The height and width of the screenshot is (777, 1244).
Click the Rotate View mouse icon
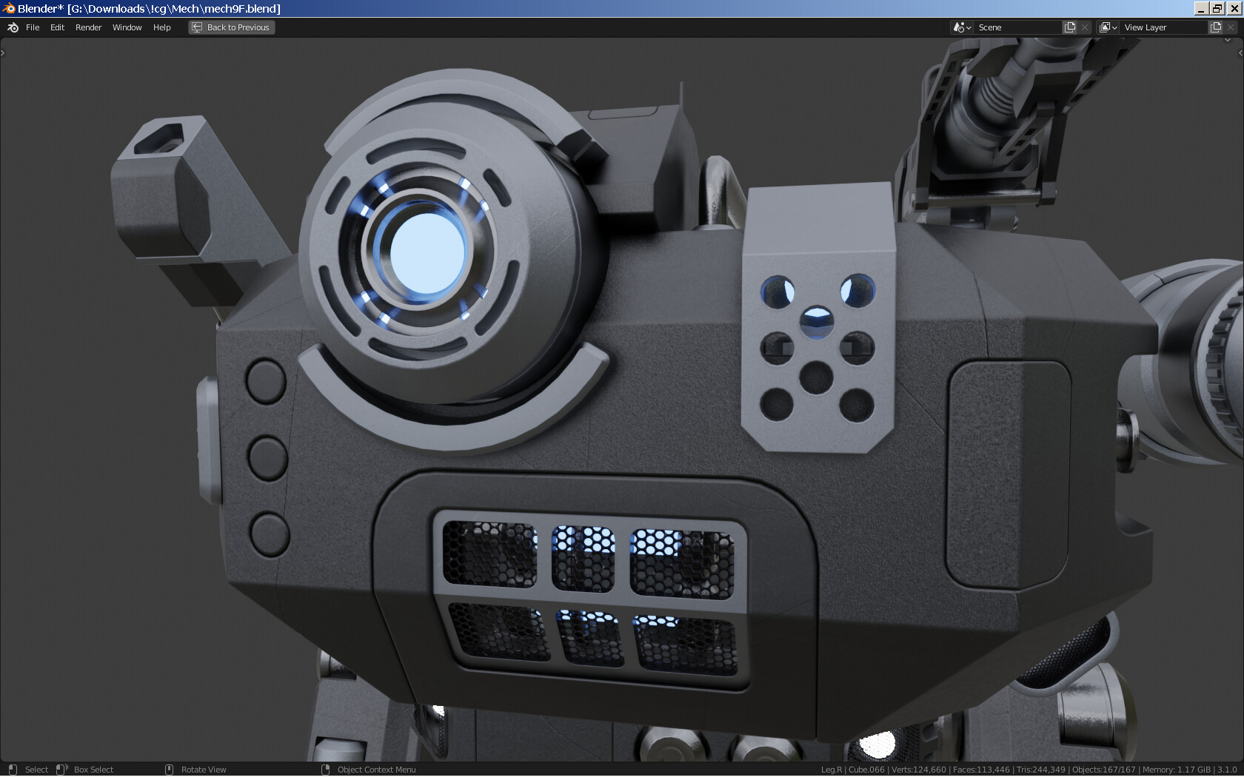tap(169, 770)
